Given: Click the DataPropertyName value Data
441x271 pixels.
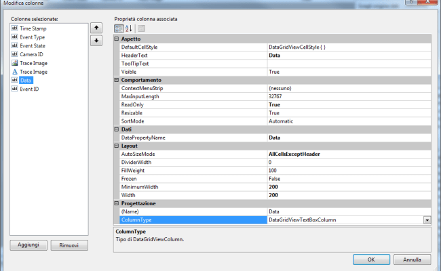Looking at the screenshot, I should 349,138.
